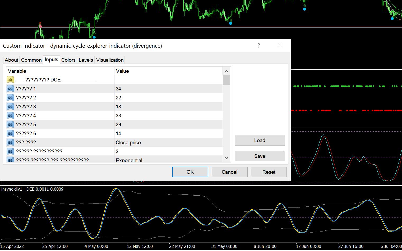Reset inputs to default values
The image size is (402, 251).
(269, 172)
